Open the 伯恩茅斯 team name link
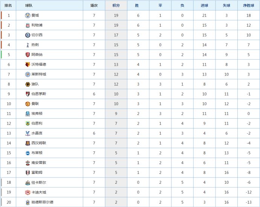Viewport: 260px width, 207px height. click(39, 94)
